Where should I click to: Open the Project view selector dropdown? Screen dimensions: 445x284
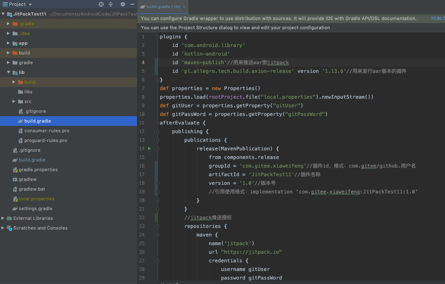click(30, 4)
